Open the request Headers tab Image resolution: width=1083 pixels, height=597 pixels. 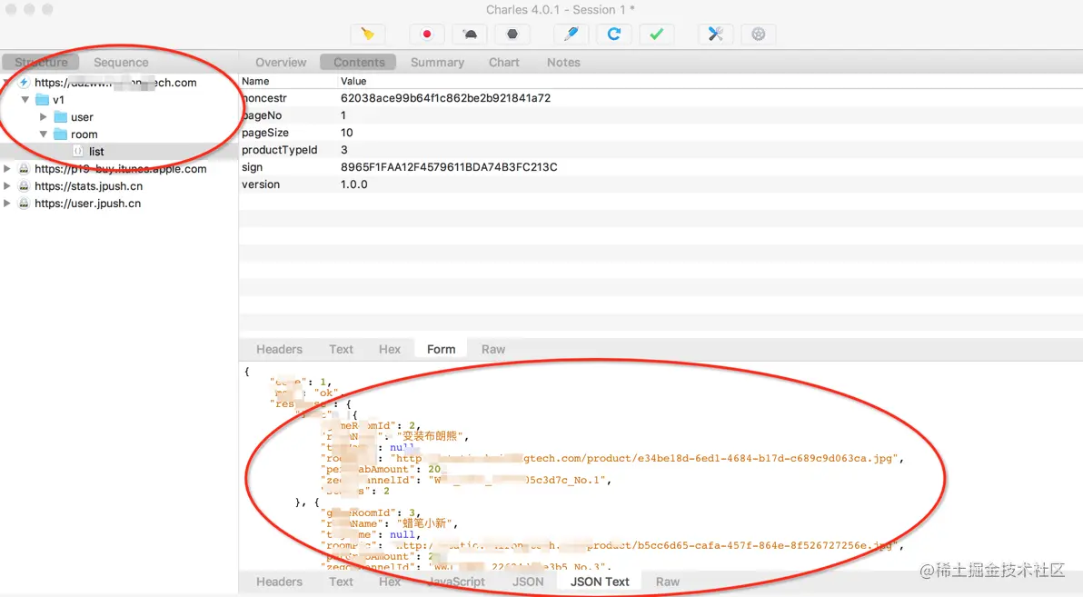[279, 349]
